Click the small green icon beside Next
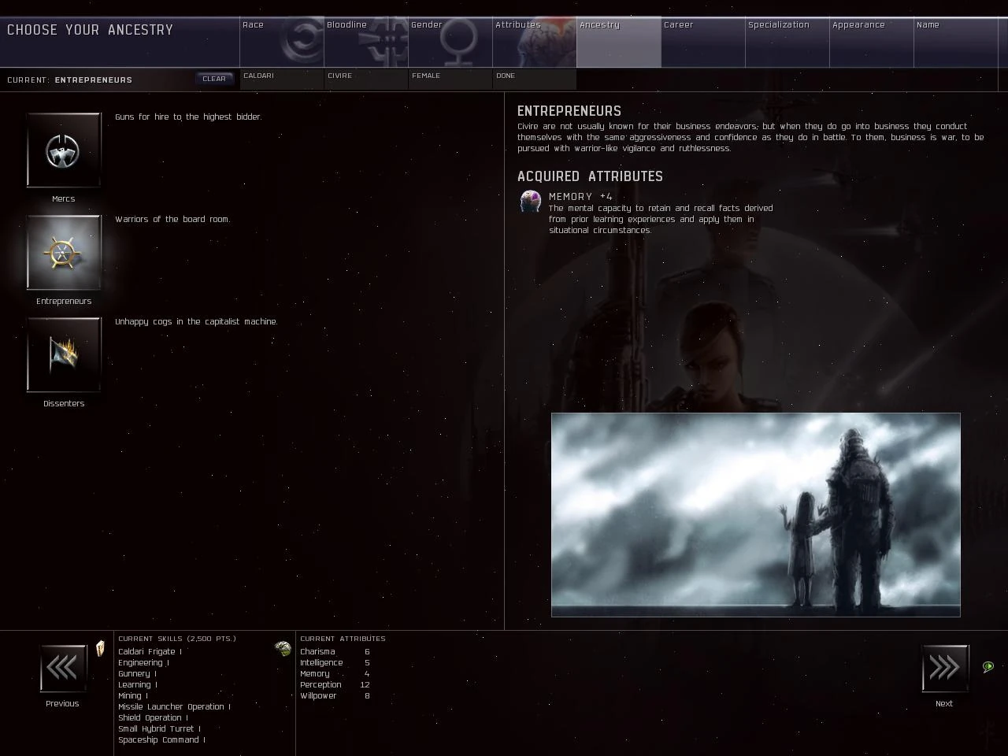This screenshot has height=756, width=1008. 988,667
